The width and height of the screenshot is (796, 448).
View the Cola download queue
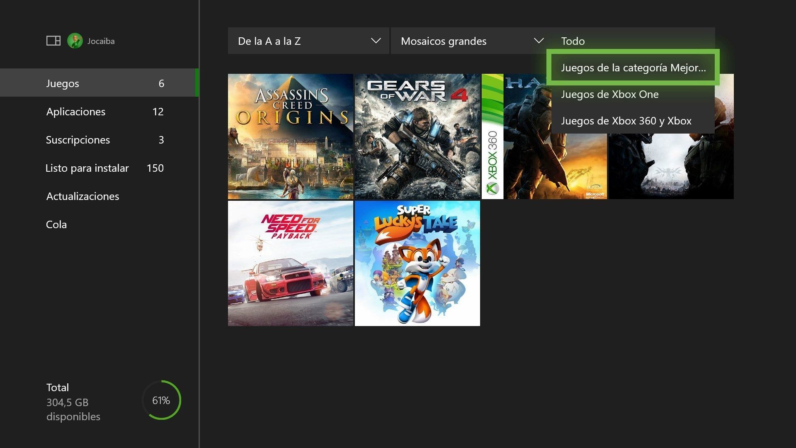56,224
